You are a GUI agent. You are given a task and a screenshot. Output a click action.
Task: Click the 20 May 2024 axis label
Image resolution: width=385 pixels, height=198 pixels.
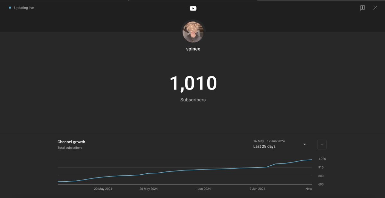[x=103, y=188]
